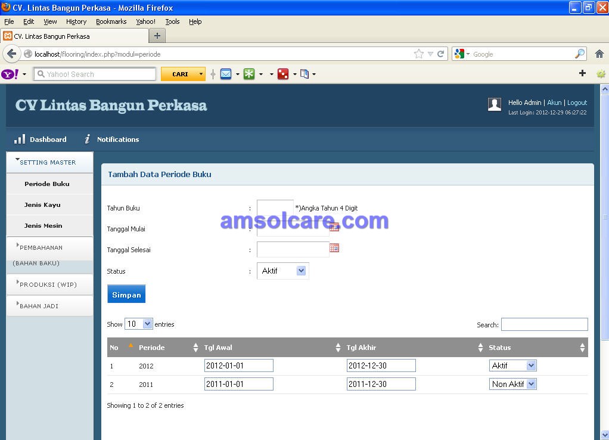Click the Tahun Buku input field
Viewport: 609px width, 440px height.
(x=275, y=208)
